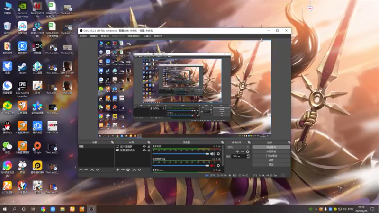This screenshot has width=379, height=213.
Task: Unmute the red video capture device speaker
Action: pos(212,165)
